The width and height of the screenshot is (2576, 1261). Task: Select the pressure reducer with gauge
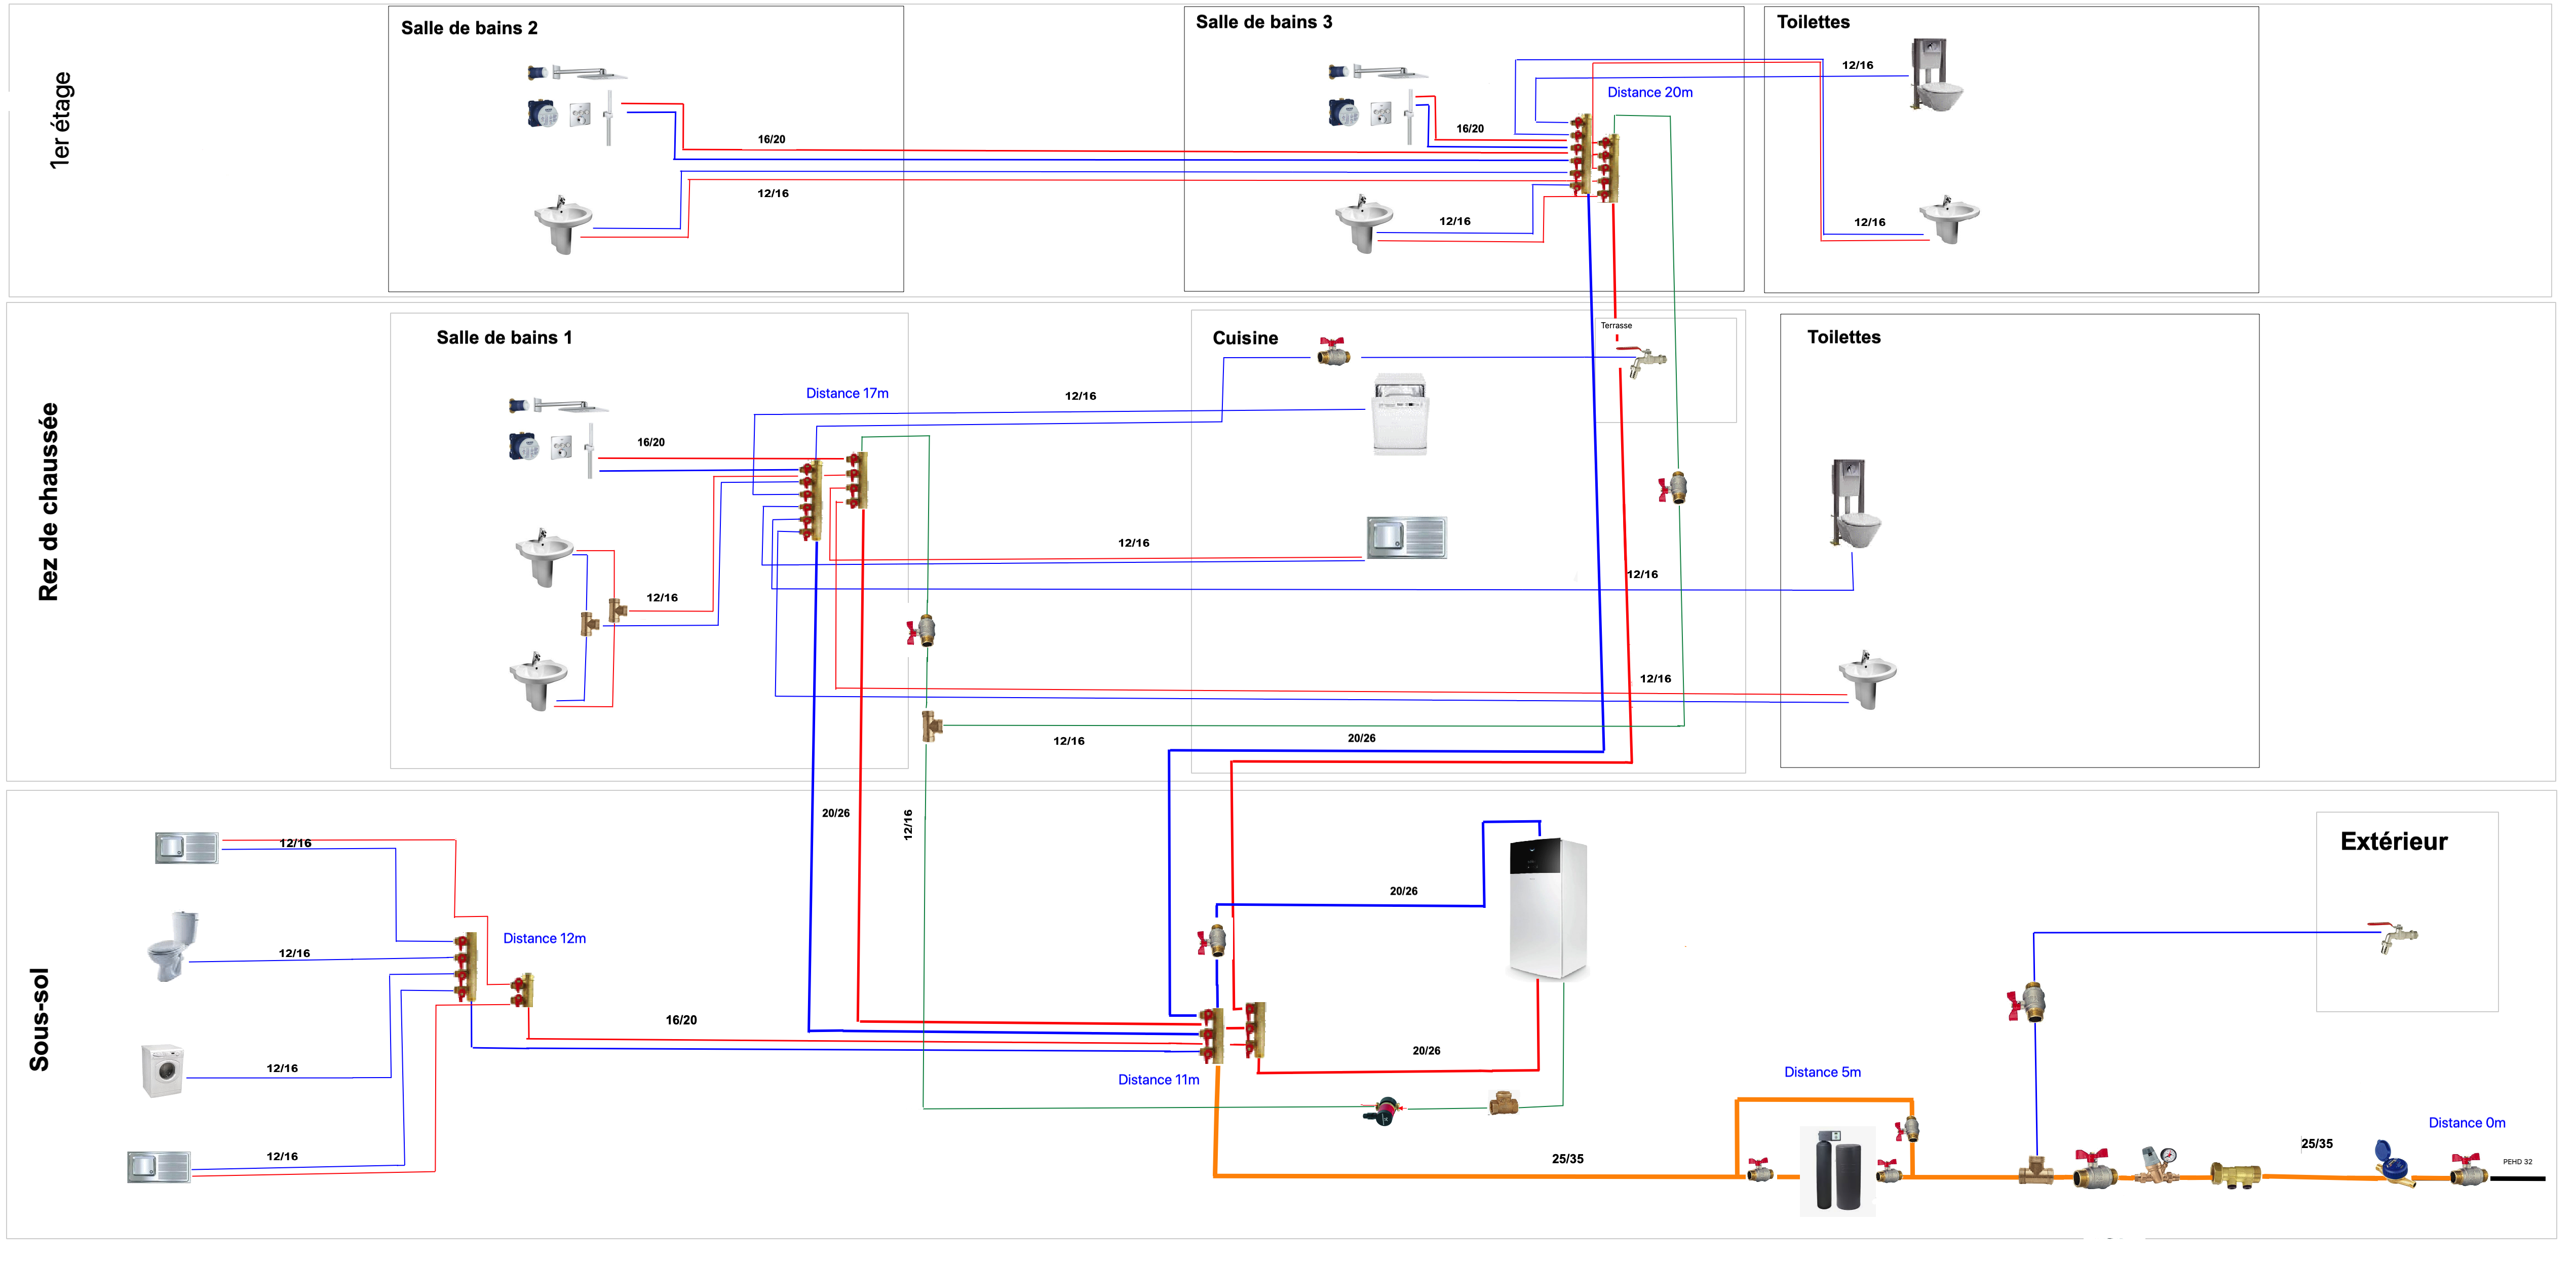[x=2158, y=1165]
